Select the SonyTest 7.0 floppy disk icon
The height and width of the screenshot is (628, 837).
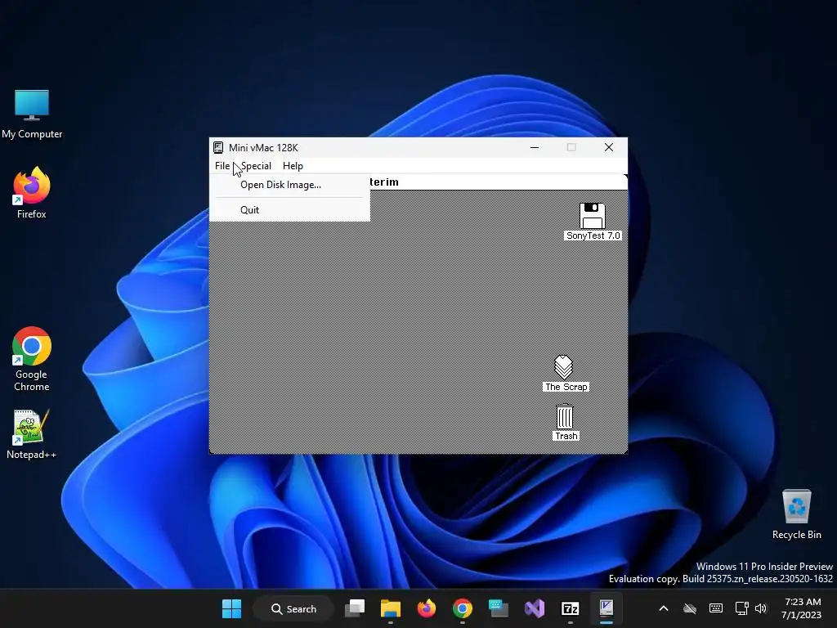[593, 221]
